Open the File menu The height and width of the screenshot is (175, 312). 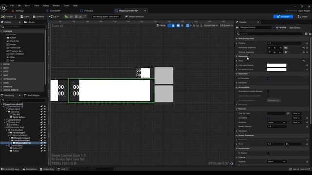click(12, 6)
